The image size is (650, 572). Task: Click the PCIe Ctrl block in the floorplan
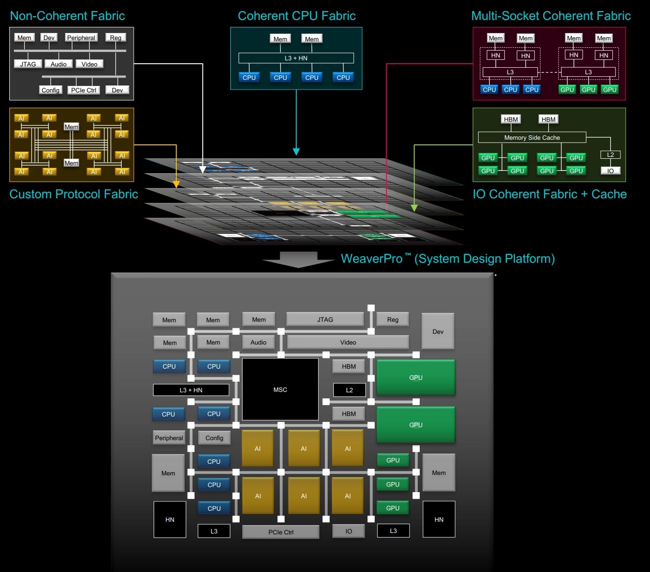tap(281, 532)
